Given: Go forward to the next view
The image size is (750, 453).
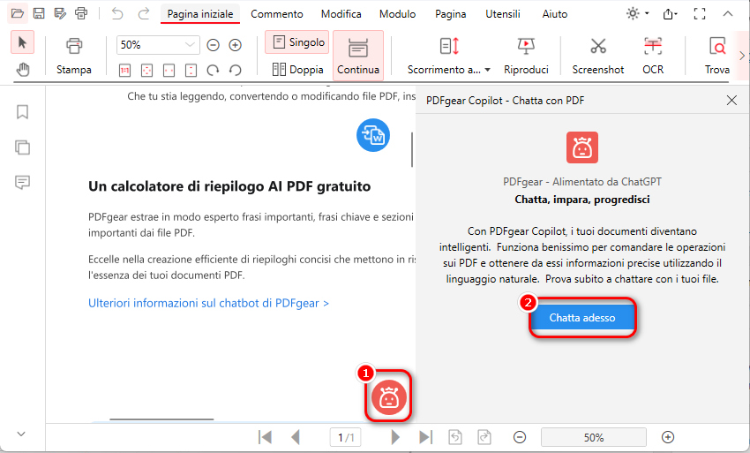Looking at the screenshot, I should point(484,437).
